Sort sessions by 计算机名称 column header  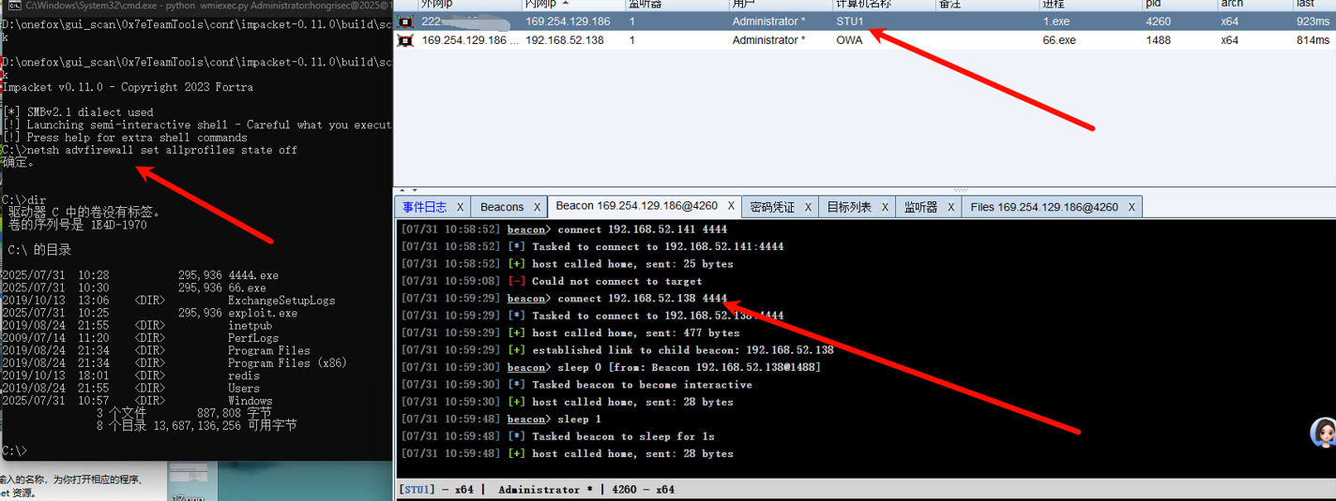tap(882, 5)
